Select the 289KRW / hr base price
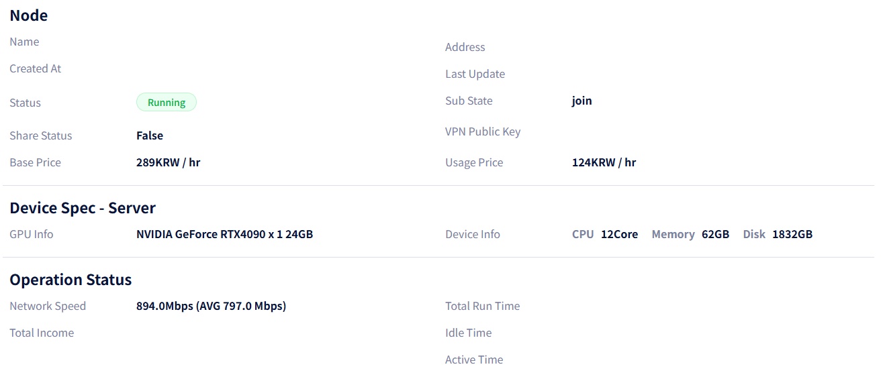Viewport: 883px width, 381px height. pyautogui.click(x=168, y=162)
